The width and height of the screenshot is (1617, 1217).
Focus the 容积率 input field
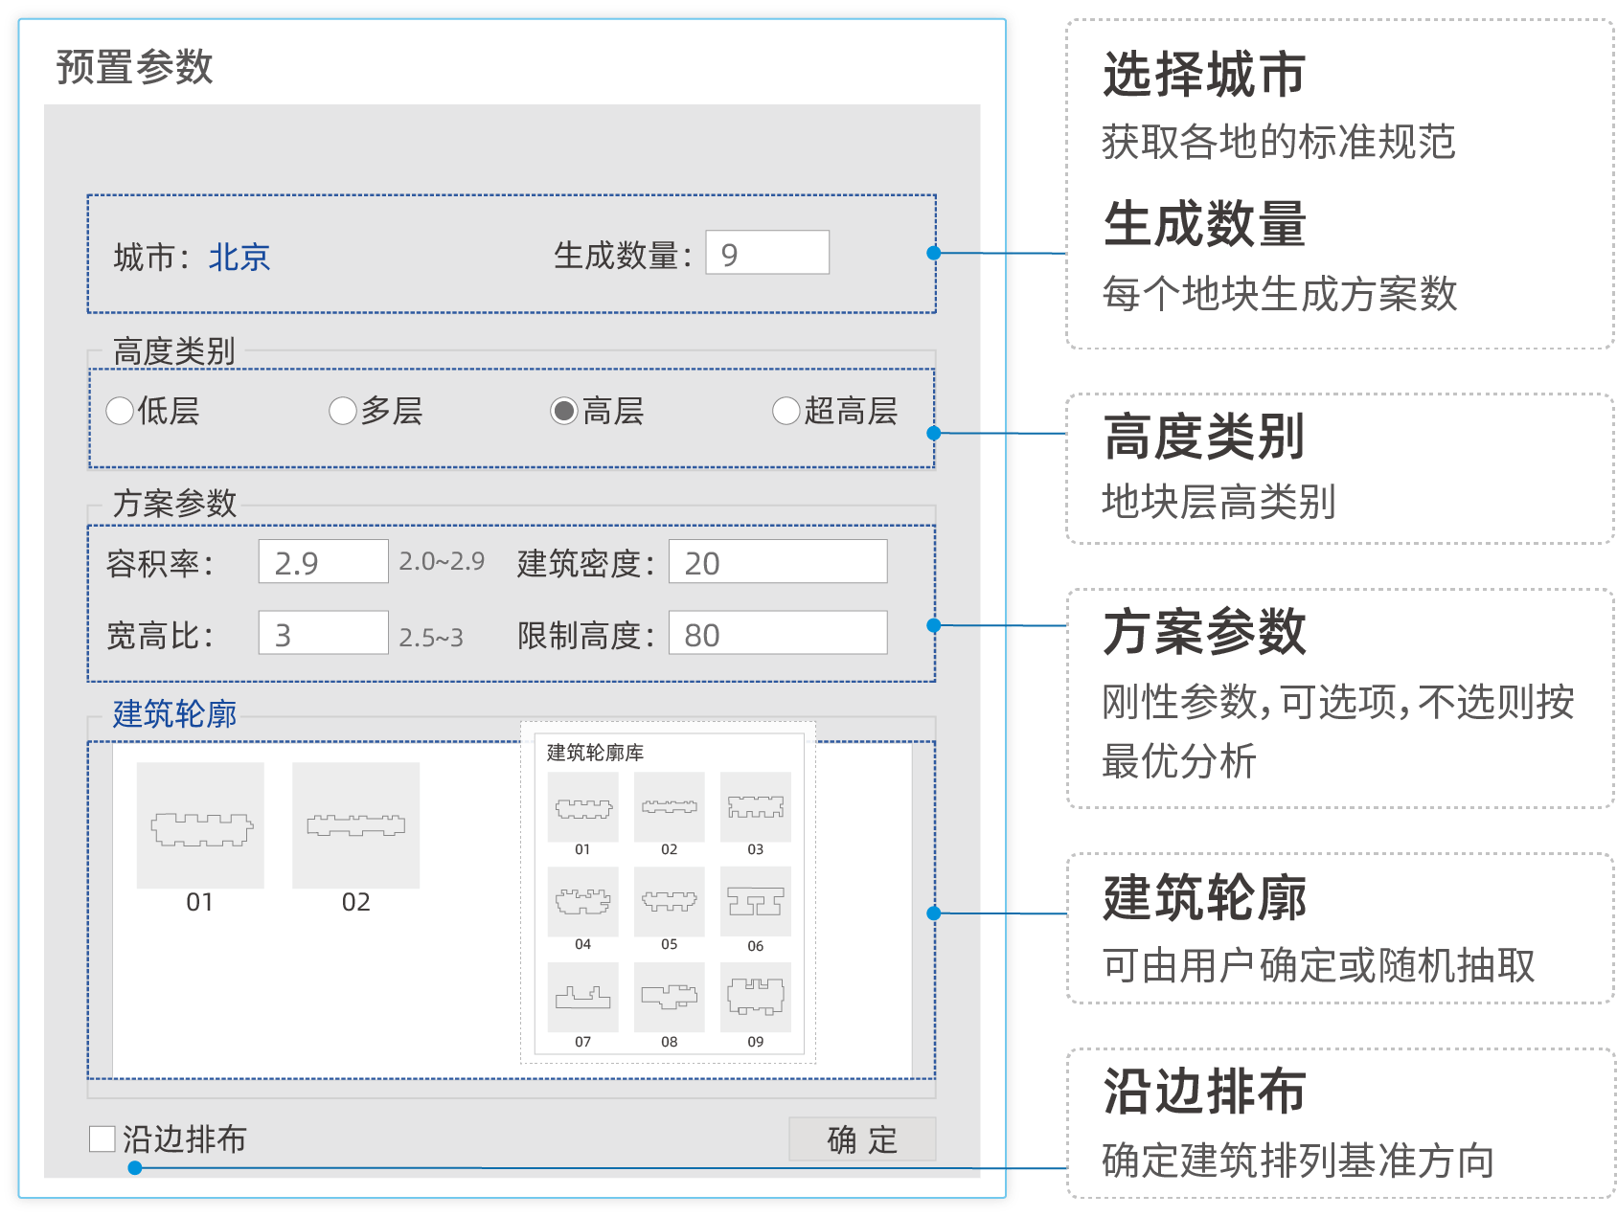[x=323, y=562]
